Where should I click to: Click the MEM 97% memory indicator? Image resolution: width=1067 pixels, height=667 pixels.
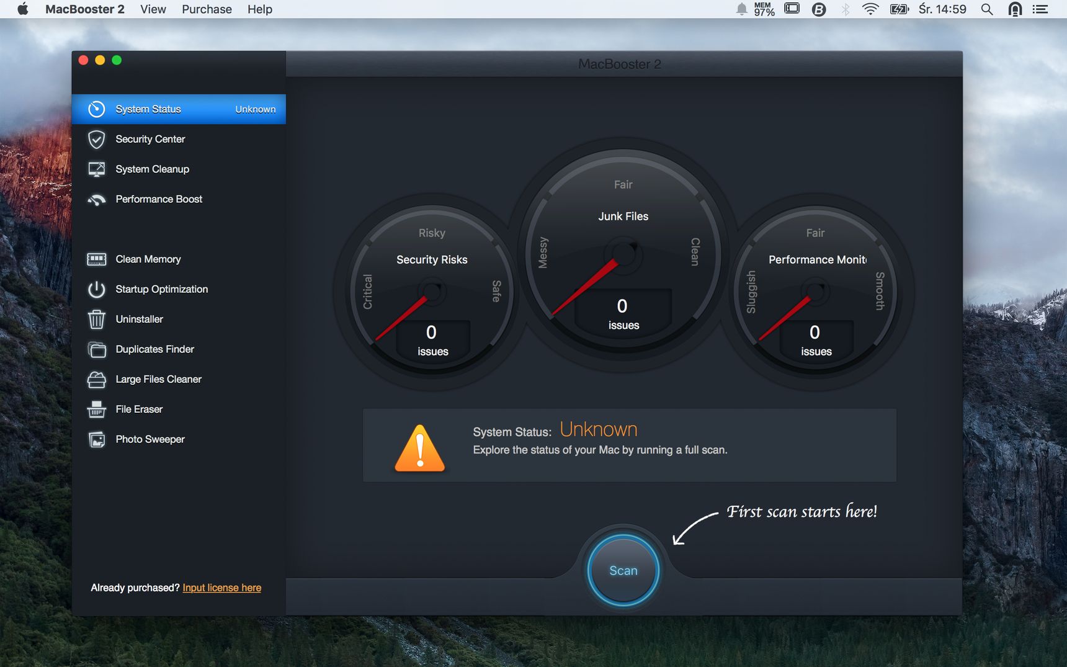pos(764,9)
